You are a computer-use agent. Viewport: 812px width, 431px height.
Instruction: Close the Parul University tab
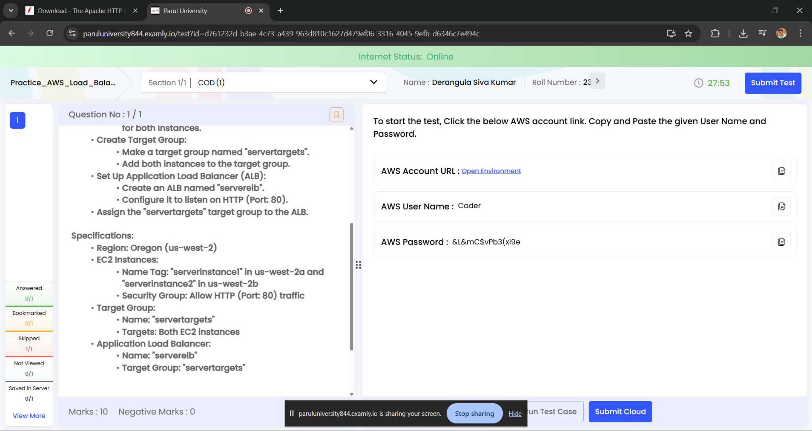(x=261, y=11)
